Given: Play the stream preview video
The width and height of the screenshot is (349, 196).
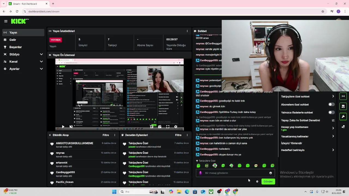Looking at the screenshot, I should click(x=63, y=127).
